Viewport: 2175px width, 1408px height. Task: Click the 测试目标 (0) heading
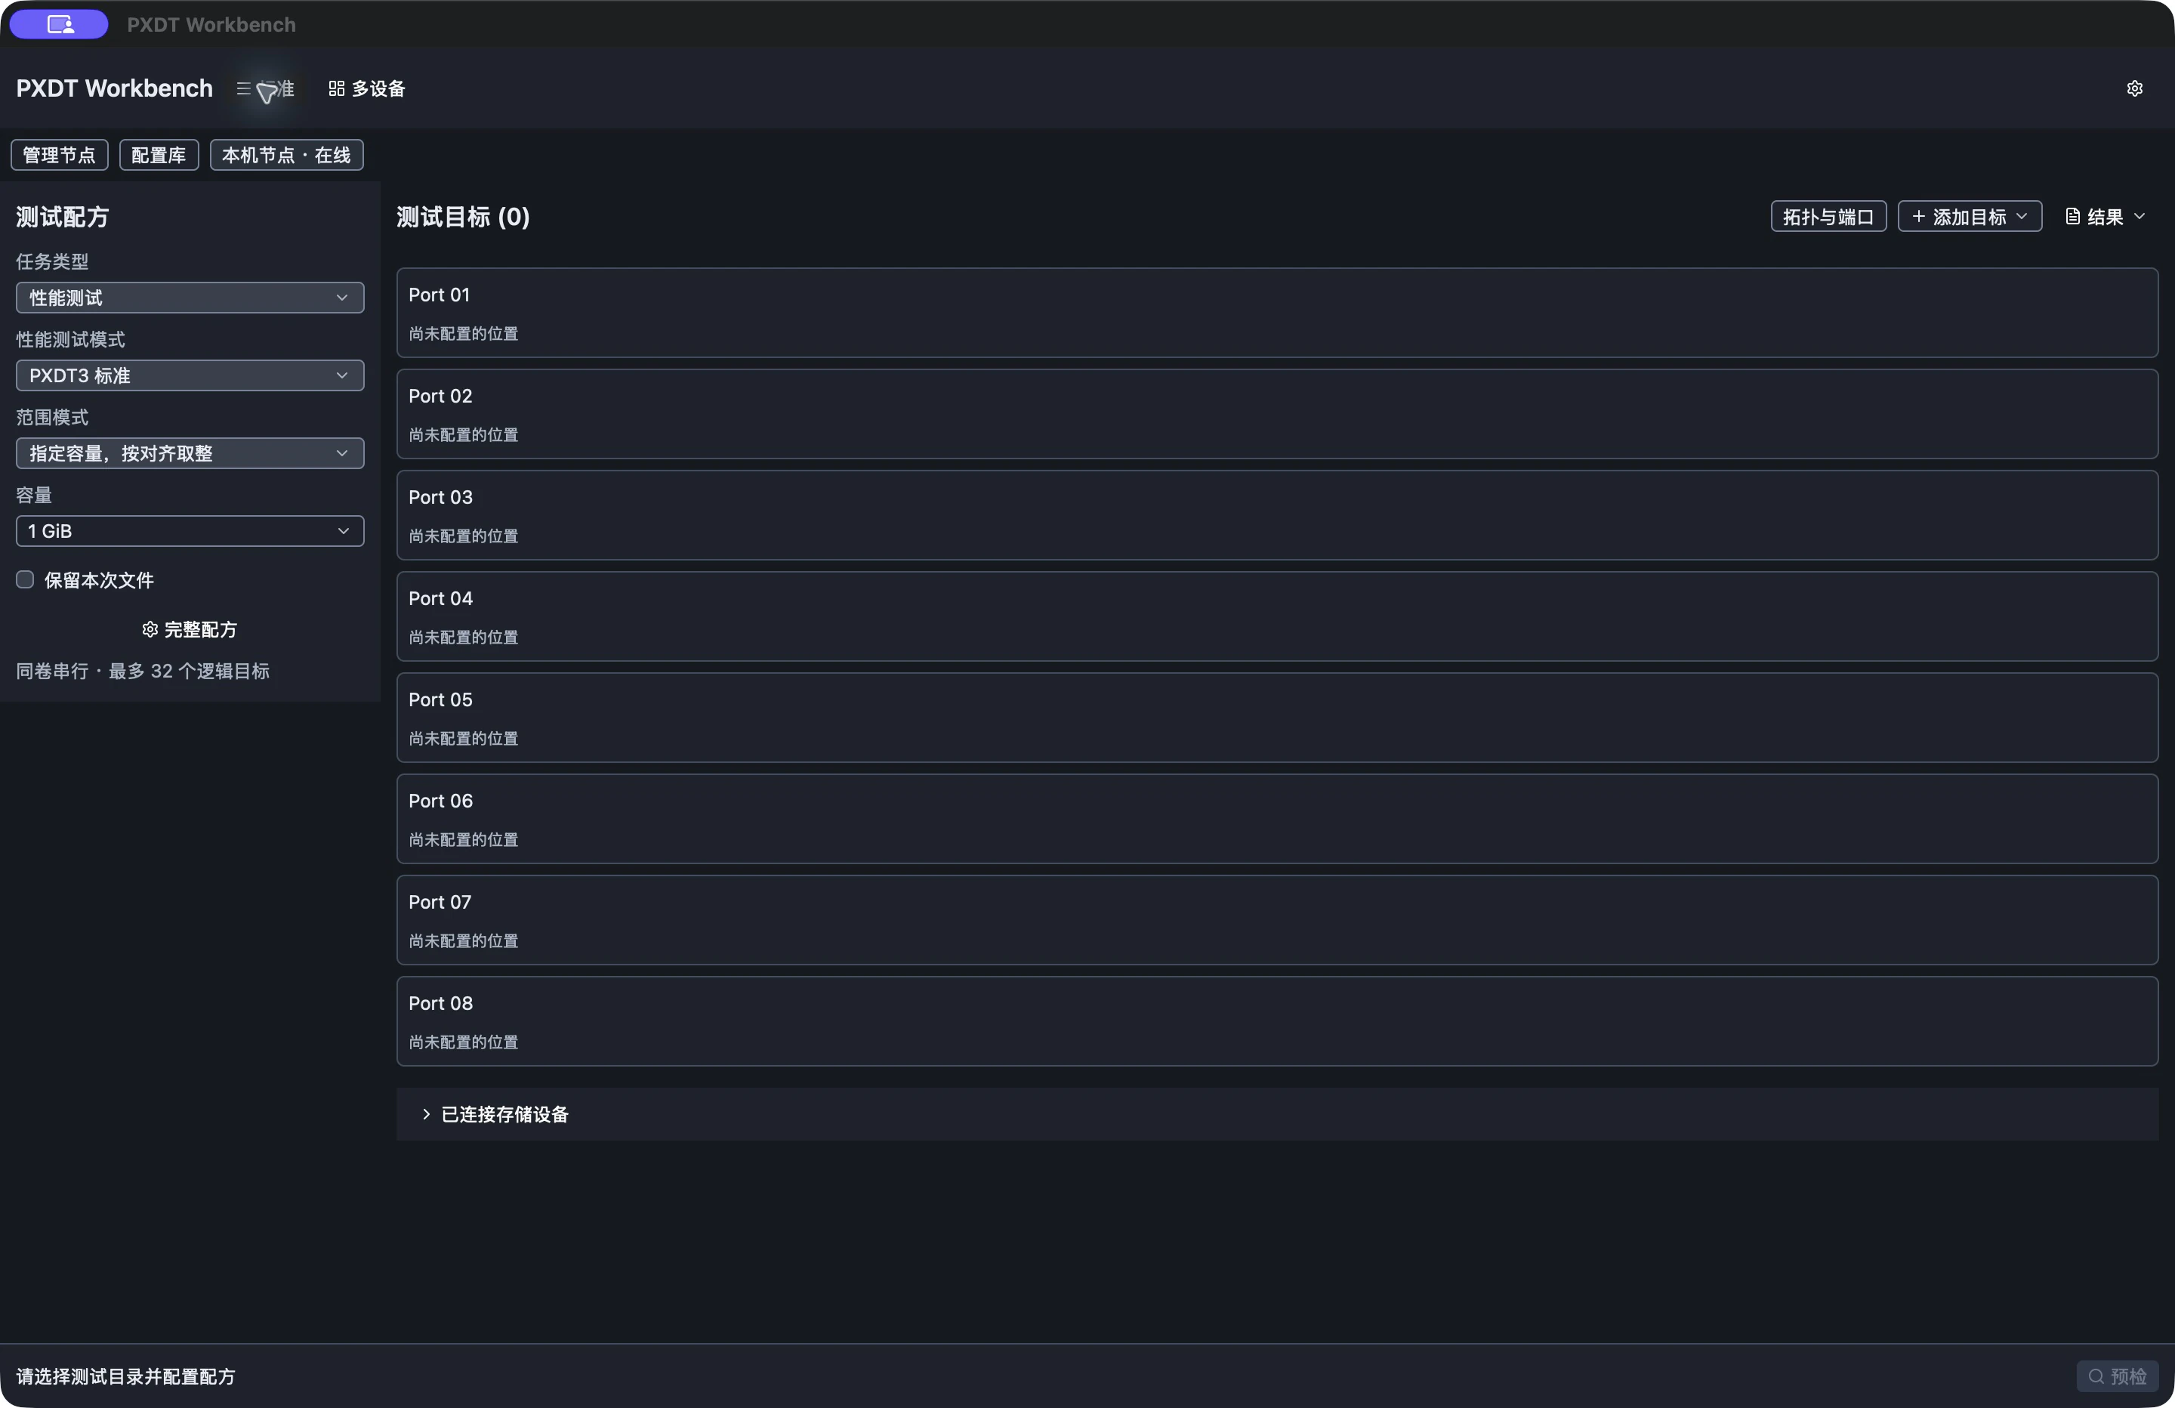pos(464,217)
